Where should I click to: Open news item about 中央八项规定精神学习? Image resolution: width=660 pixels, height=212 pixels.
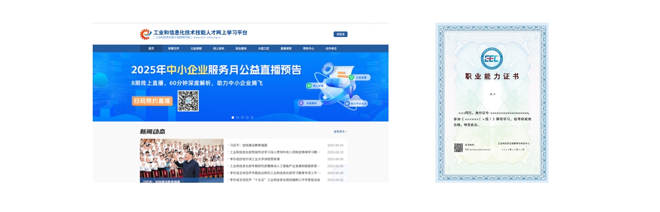pos(275,152)
